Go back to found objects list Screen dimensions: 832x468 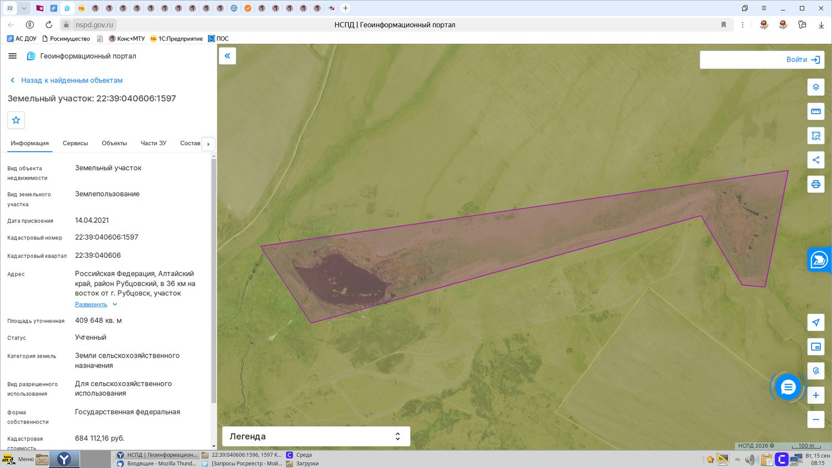(x=67, y=80)
